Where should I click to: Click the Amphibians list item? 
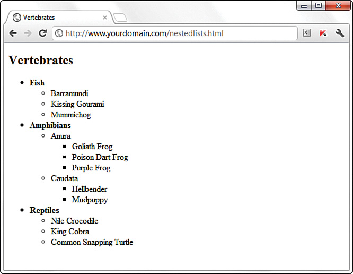pyautogui.click(x=50, y=125)
